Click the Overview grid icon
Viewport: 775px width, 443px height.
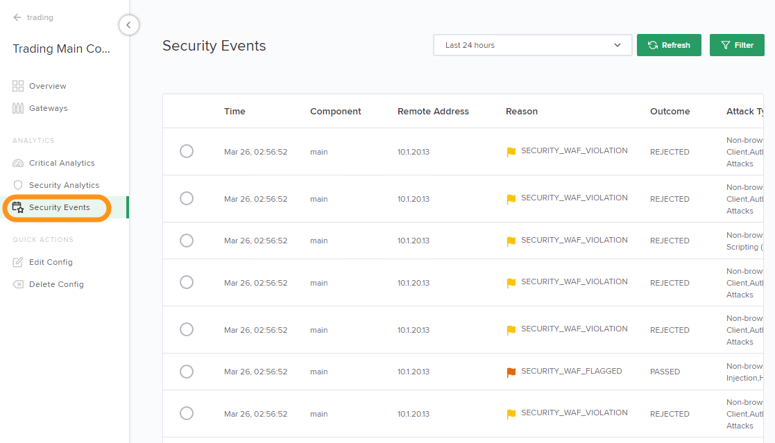(x=18, y=86)
